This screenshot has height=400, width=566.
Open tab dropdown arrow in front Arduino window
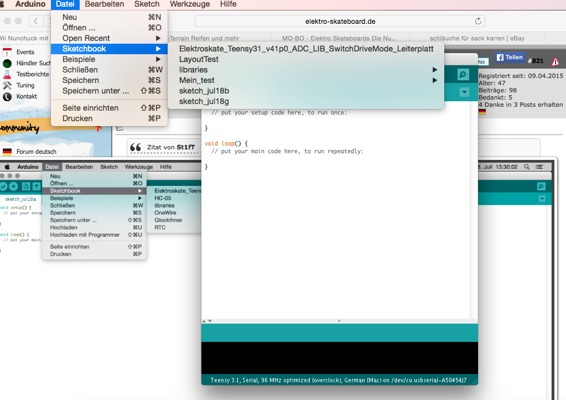coord(465,92)
